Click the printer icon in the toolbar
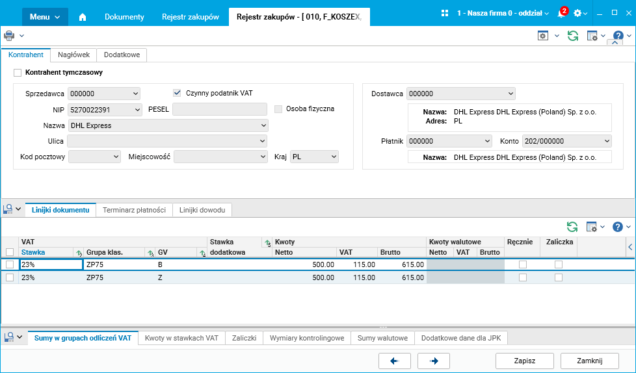636x373 pixels. pos(9,36)
